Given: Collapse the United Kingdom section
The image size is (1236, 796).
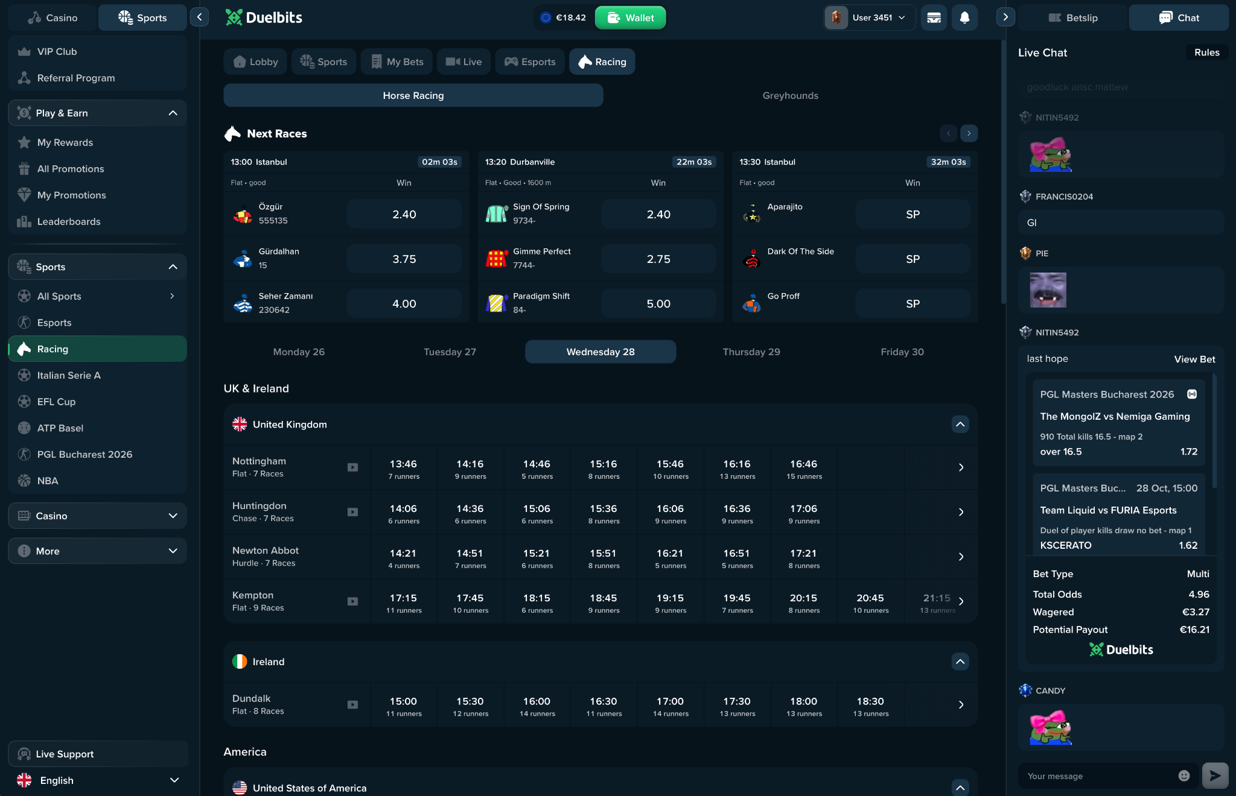Looking at the screenshot, I should (x=960, y=425).
